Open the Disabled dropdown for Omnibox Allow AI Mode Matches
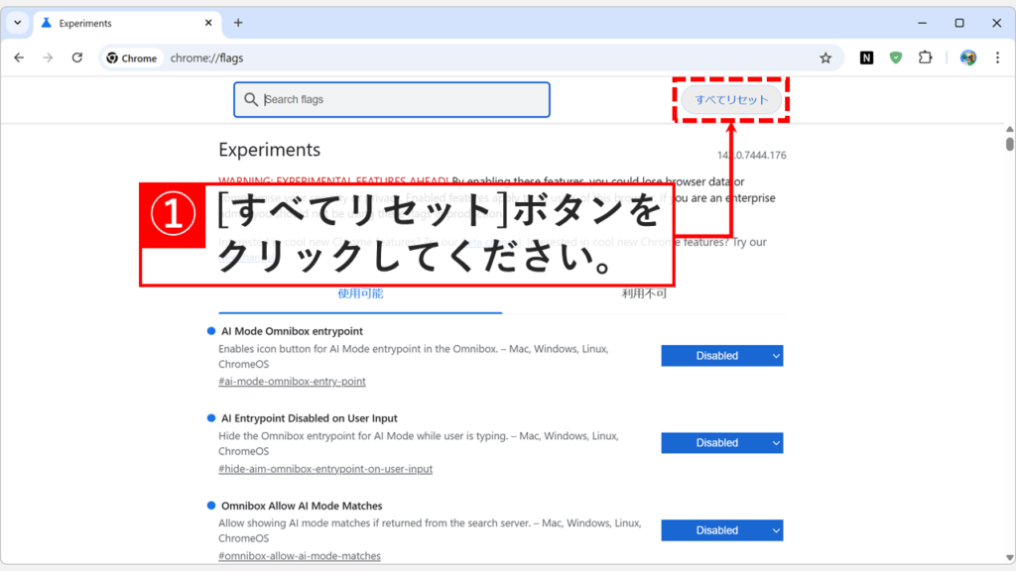1016x571 pixels. [x=721, y=530]
